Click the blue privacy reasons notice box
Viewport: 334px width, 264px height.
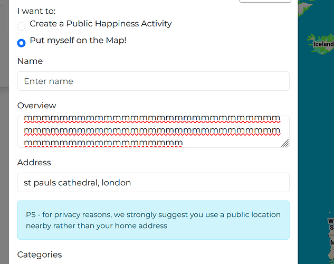153,220
